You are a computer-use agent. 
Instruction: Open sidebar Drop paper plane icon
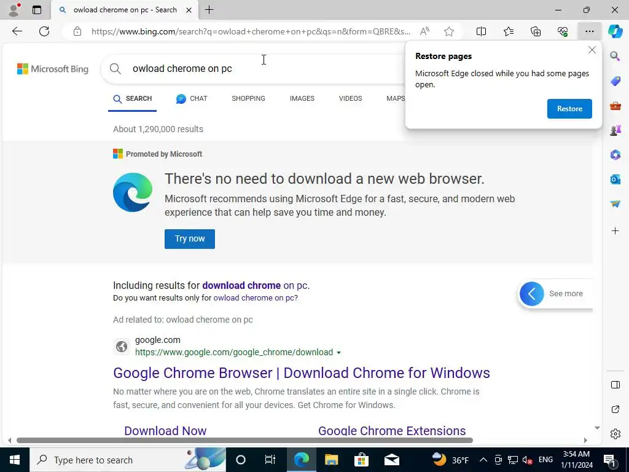(615, 204)
